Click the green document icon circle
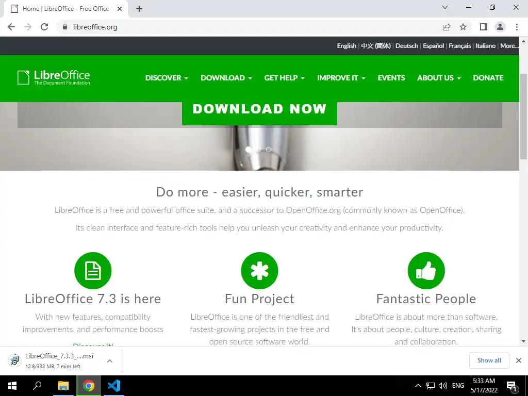 coord(93,270)
